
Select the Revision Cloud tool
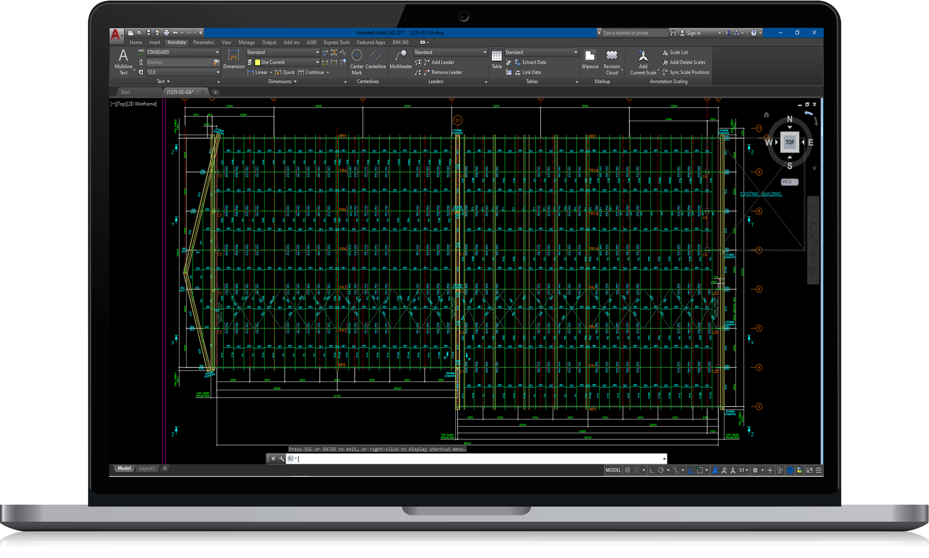coord(612,62)
